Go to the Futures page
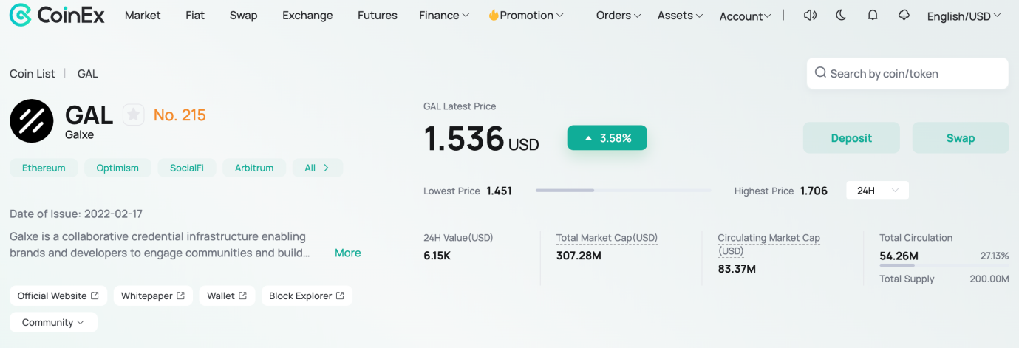The width and height of the screenshot is (1019, 348). [x=378, y=15]
